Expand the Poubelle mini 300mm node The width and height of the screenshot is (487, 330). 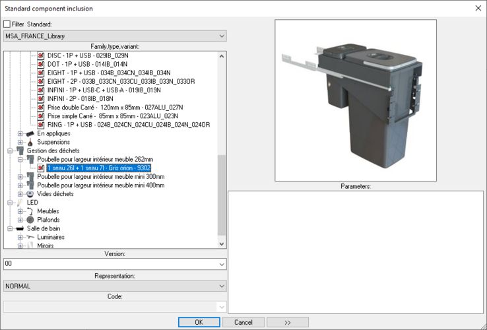pyautogui.click(x=20, y=177)
